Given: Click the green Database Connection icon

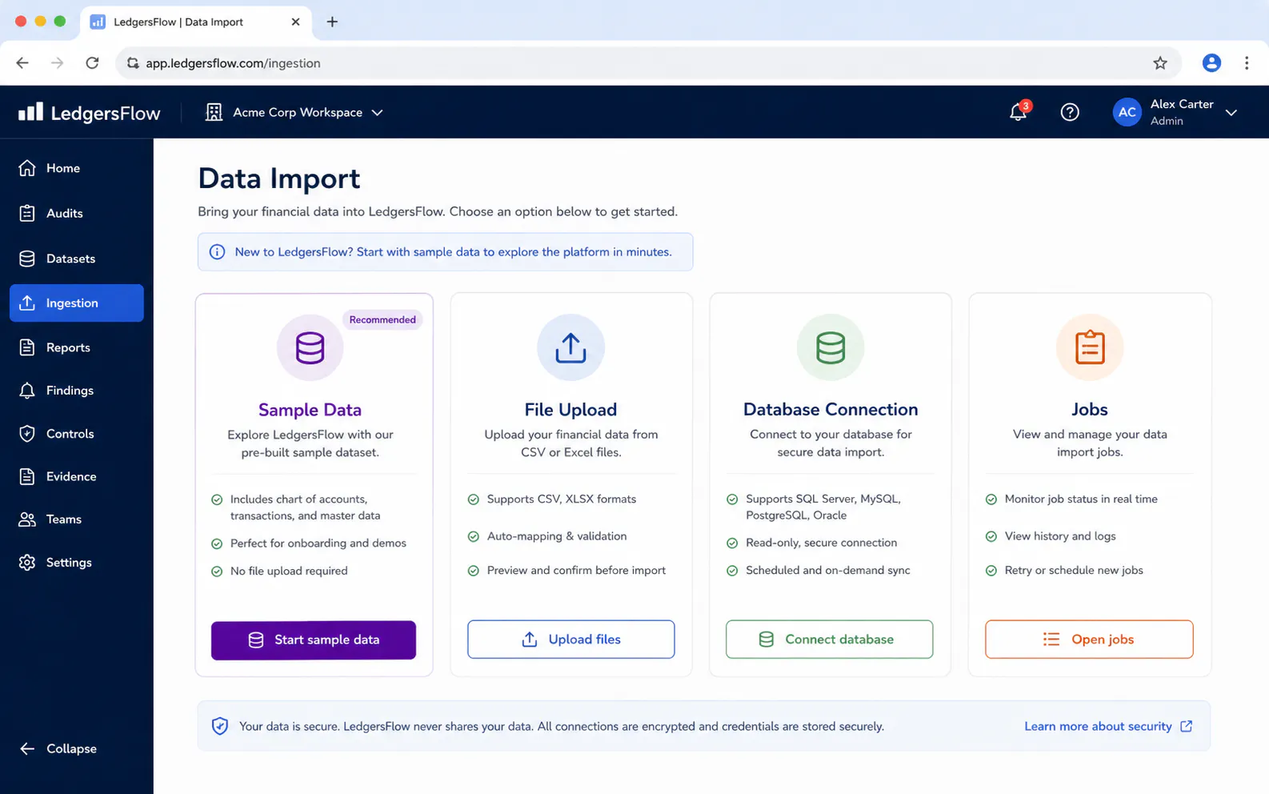Looking at the screenshot, I should pyautogui.click(x=831, y=347).
